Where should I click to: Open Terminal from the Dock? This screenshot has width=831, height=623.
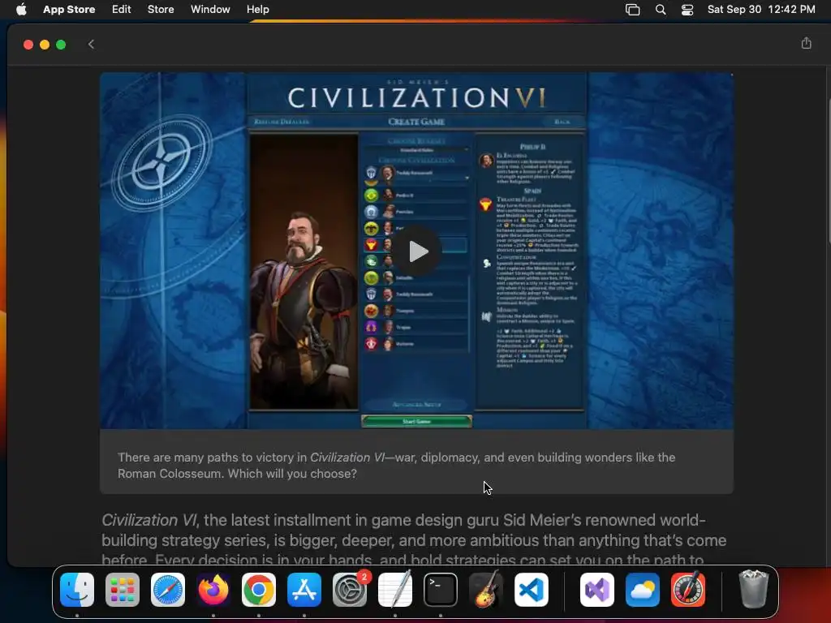click(x=441, y=589)
